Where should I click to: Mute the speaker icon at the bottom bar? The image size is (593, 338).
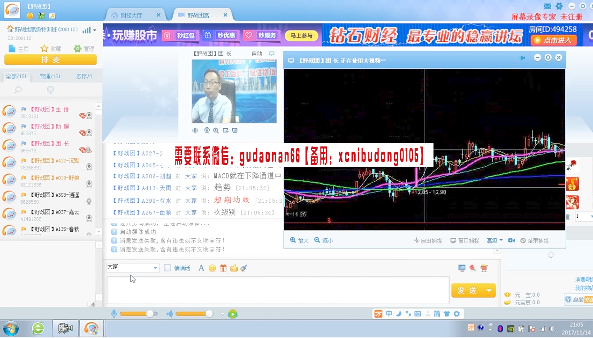[170, 314]
